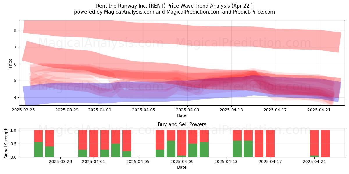Click '2025-04-05' date tick on the price chart

(144, 110)
